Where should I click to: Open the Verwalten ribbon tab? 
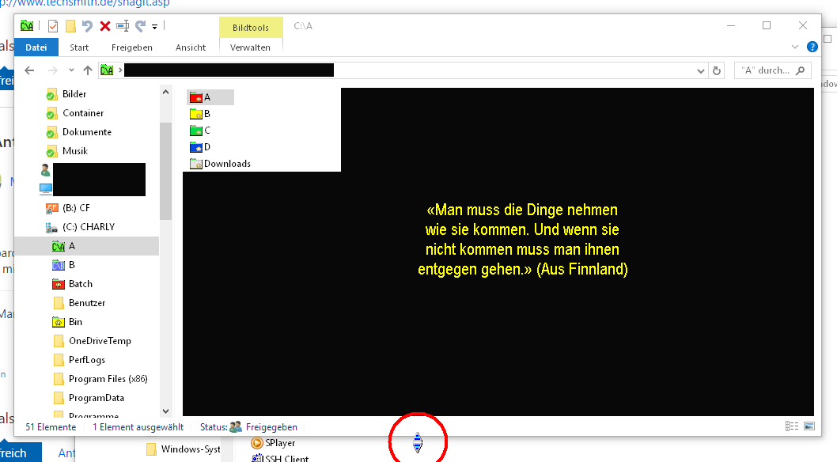click(x=250, y=47)
